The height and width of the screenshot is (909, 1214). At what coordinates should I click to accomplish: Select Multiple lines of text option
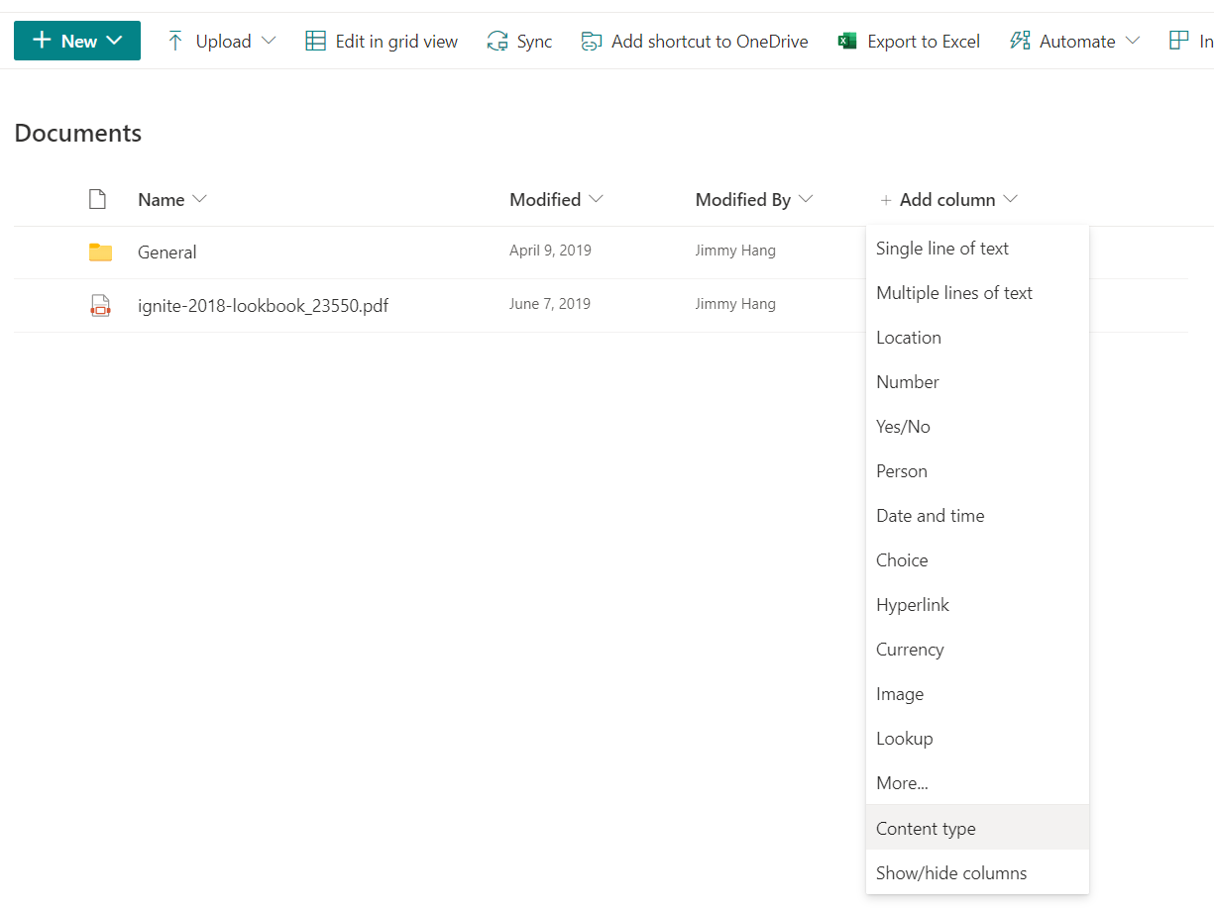[977, 293]
